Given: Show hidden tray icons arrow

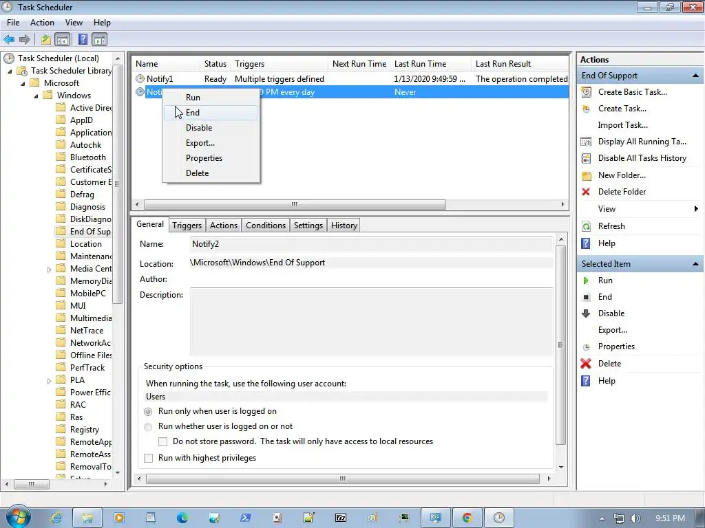Looking at the screenshot, I should 602,518.
